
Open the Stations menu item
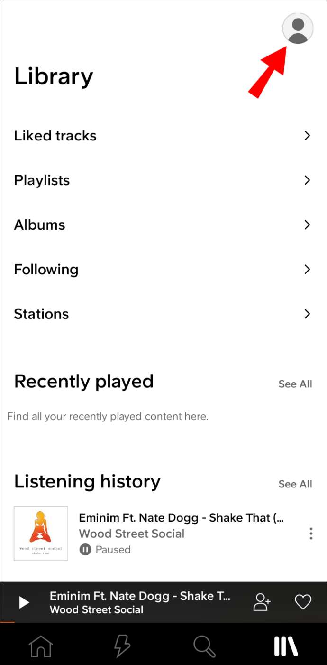(42, 314)
